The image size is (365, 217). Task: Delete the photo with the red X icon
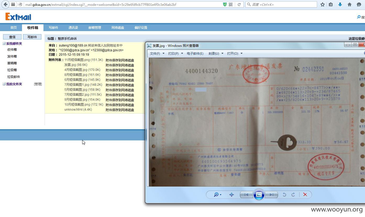[x=305, y=195]
